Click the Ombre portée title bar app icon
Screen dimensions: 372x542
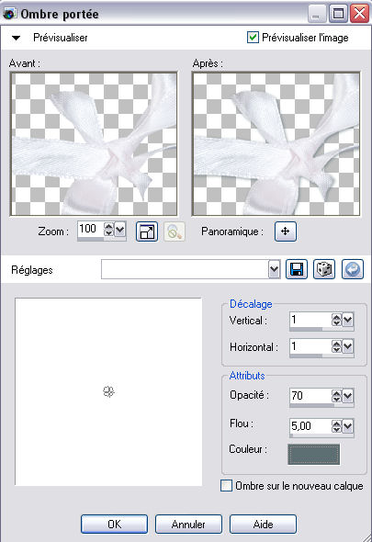[x=9, y=14]
